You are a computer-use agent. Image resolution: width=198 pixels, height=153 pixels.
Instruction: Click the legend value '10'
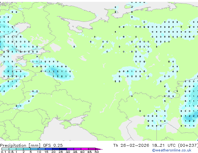point(39,152)
